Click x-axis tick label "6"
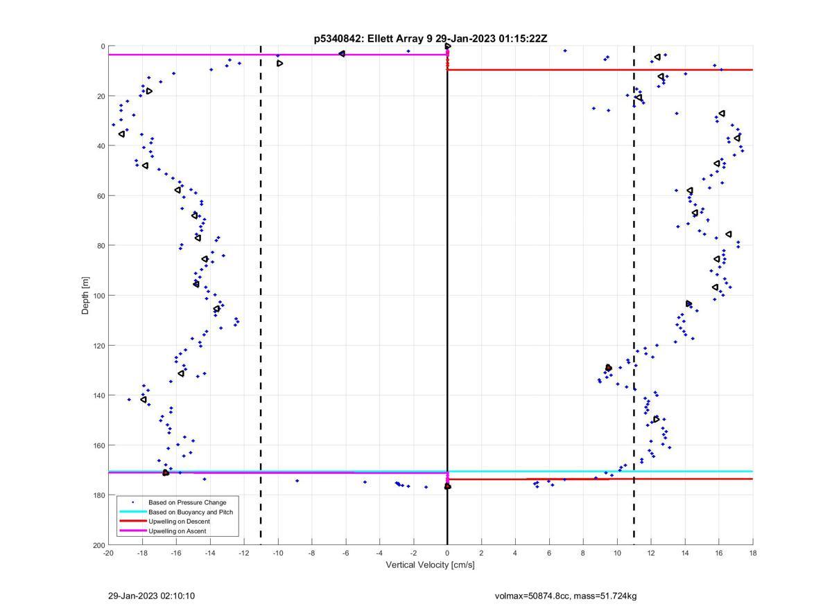The image size is (832, 613). coord(549,553)
